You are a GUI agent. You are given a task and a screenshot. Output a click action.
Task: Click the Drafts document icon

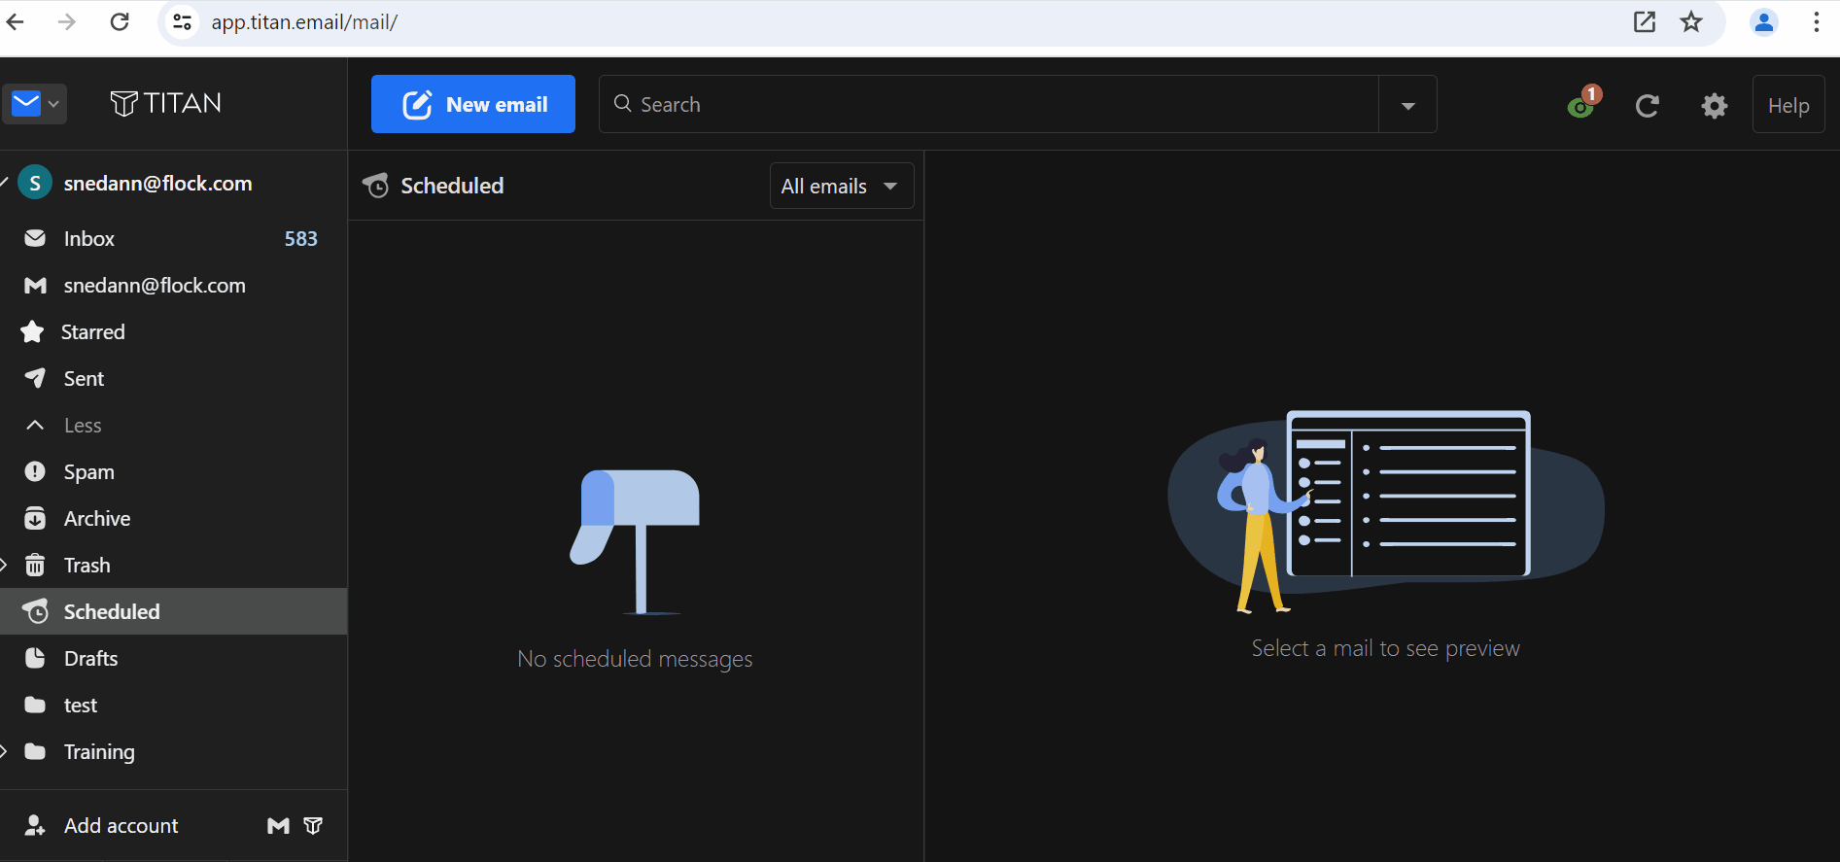(35, 658)
